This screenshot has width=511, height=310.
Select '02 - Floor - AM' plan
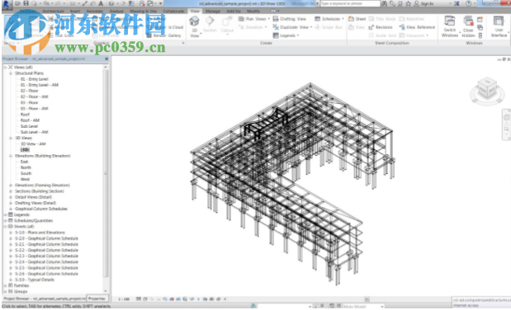34,96
